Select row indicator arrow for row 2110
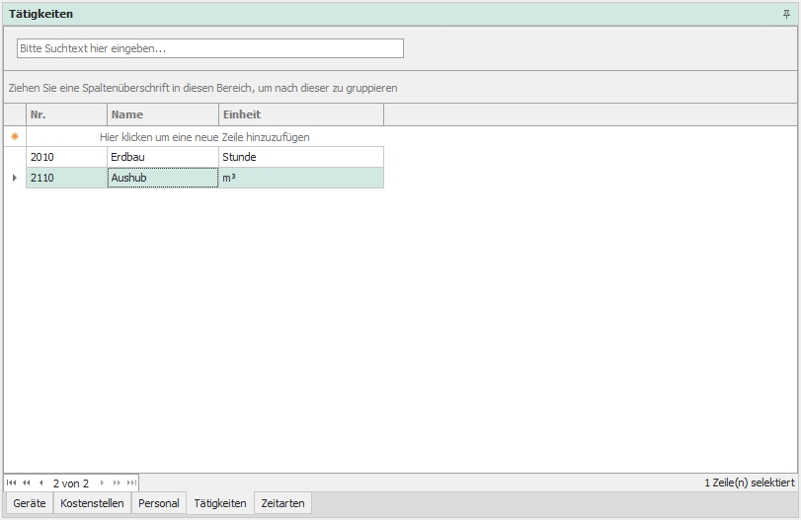Screen dimensions: 801x520 (x=15, y=178)
